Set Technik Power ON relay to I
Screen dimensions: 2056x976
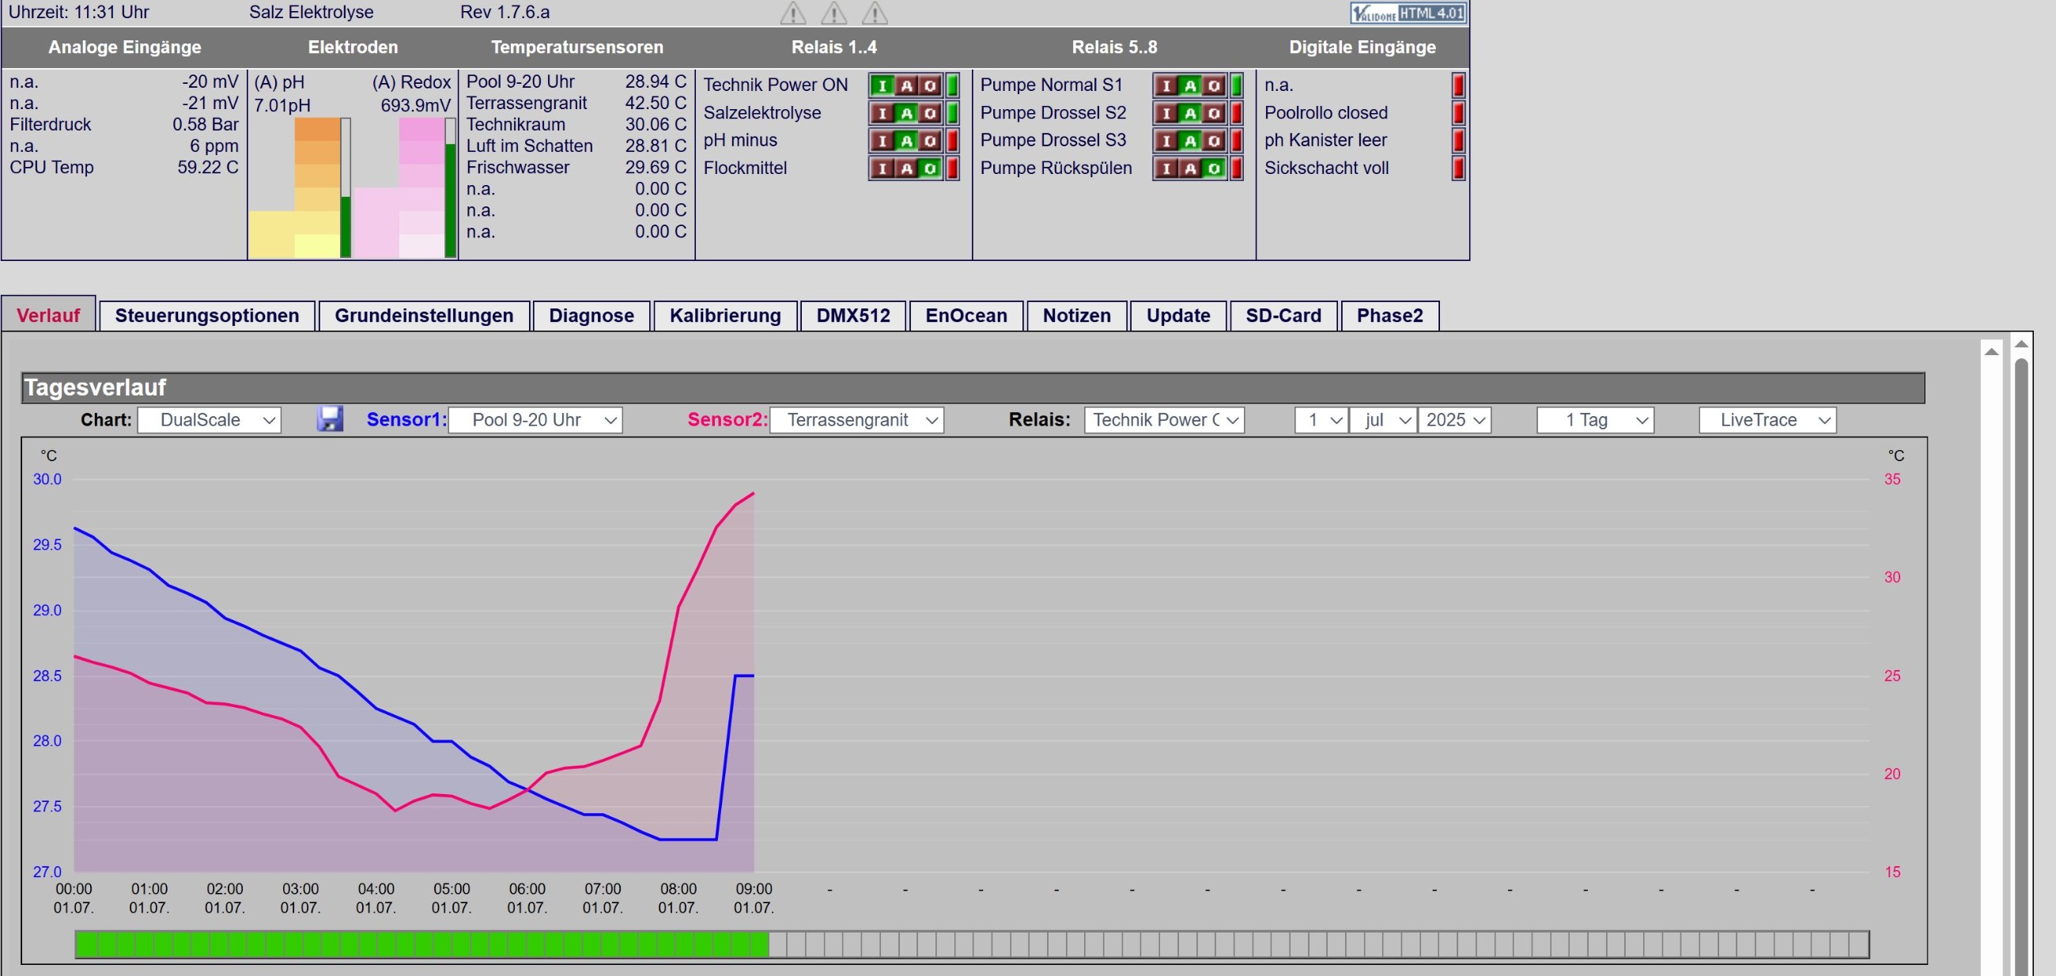point(882,85)
